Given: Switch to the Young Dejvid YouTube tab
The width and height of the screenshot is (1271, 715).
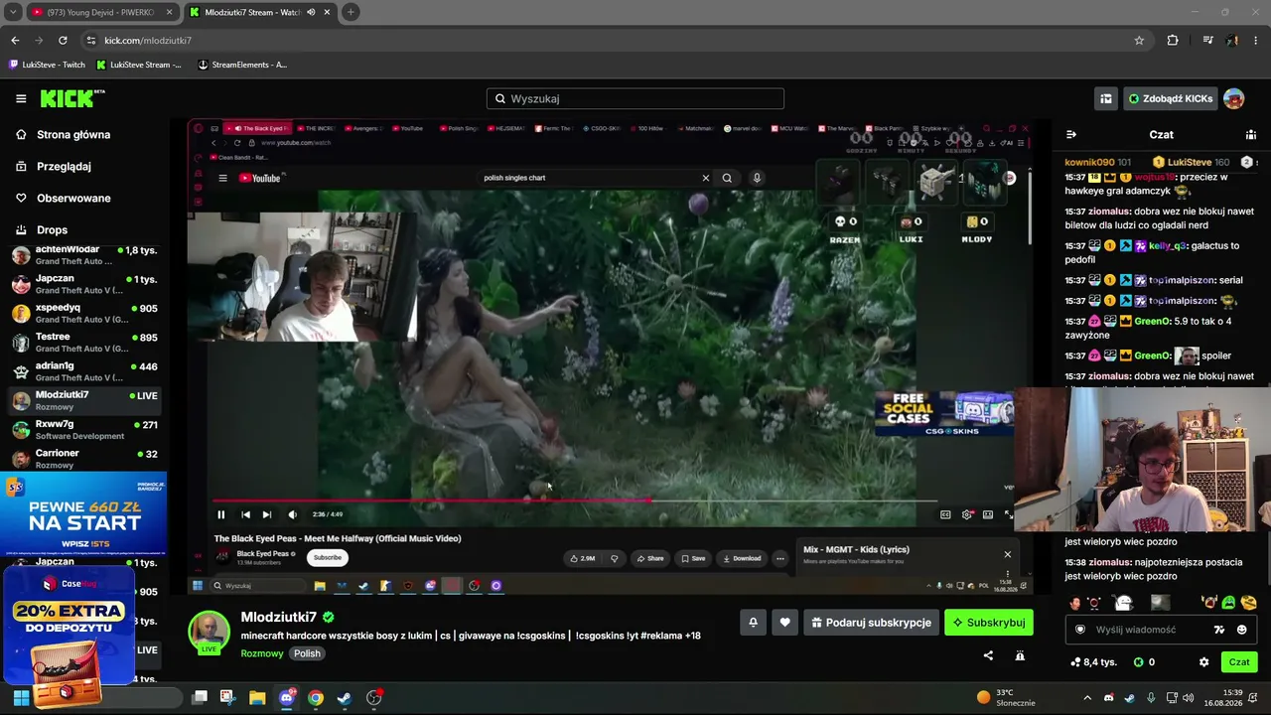Looking at the screenshot, I should coord(101,12).
